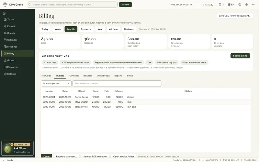The height and width of the screenshot is (162, 259).
Task: Open notifications bell showing 3
Action: pos(221,5)
